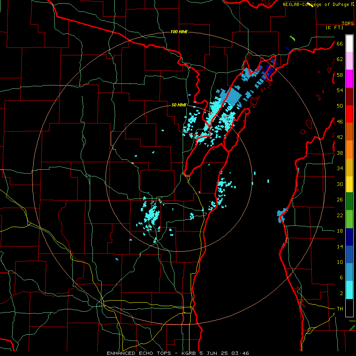Image resolution: width=356 pixels, height=356 pixels.
Task: Click the cyan legend swatch near 2
Action: coord(349,290)
